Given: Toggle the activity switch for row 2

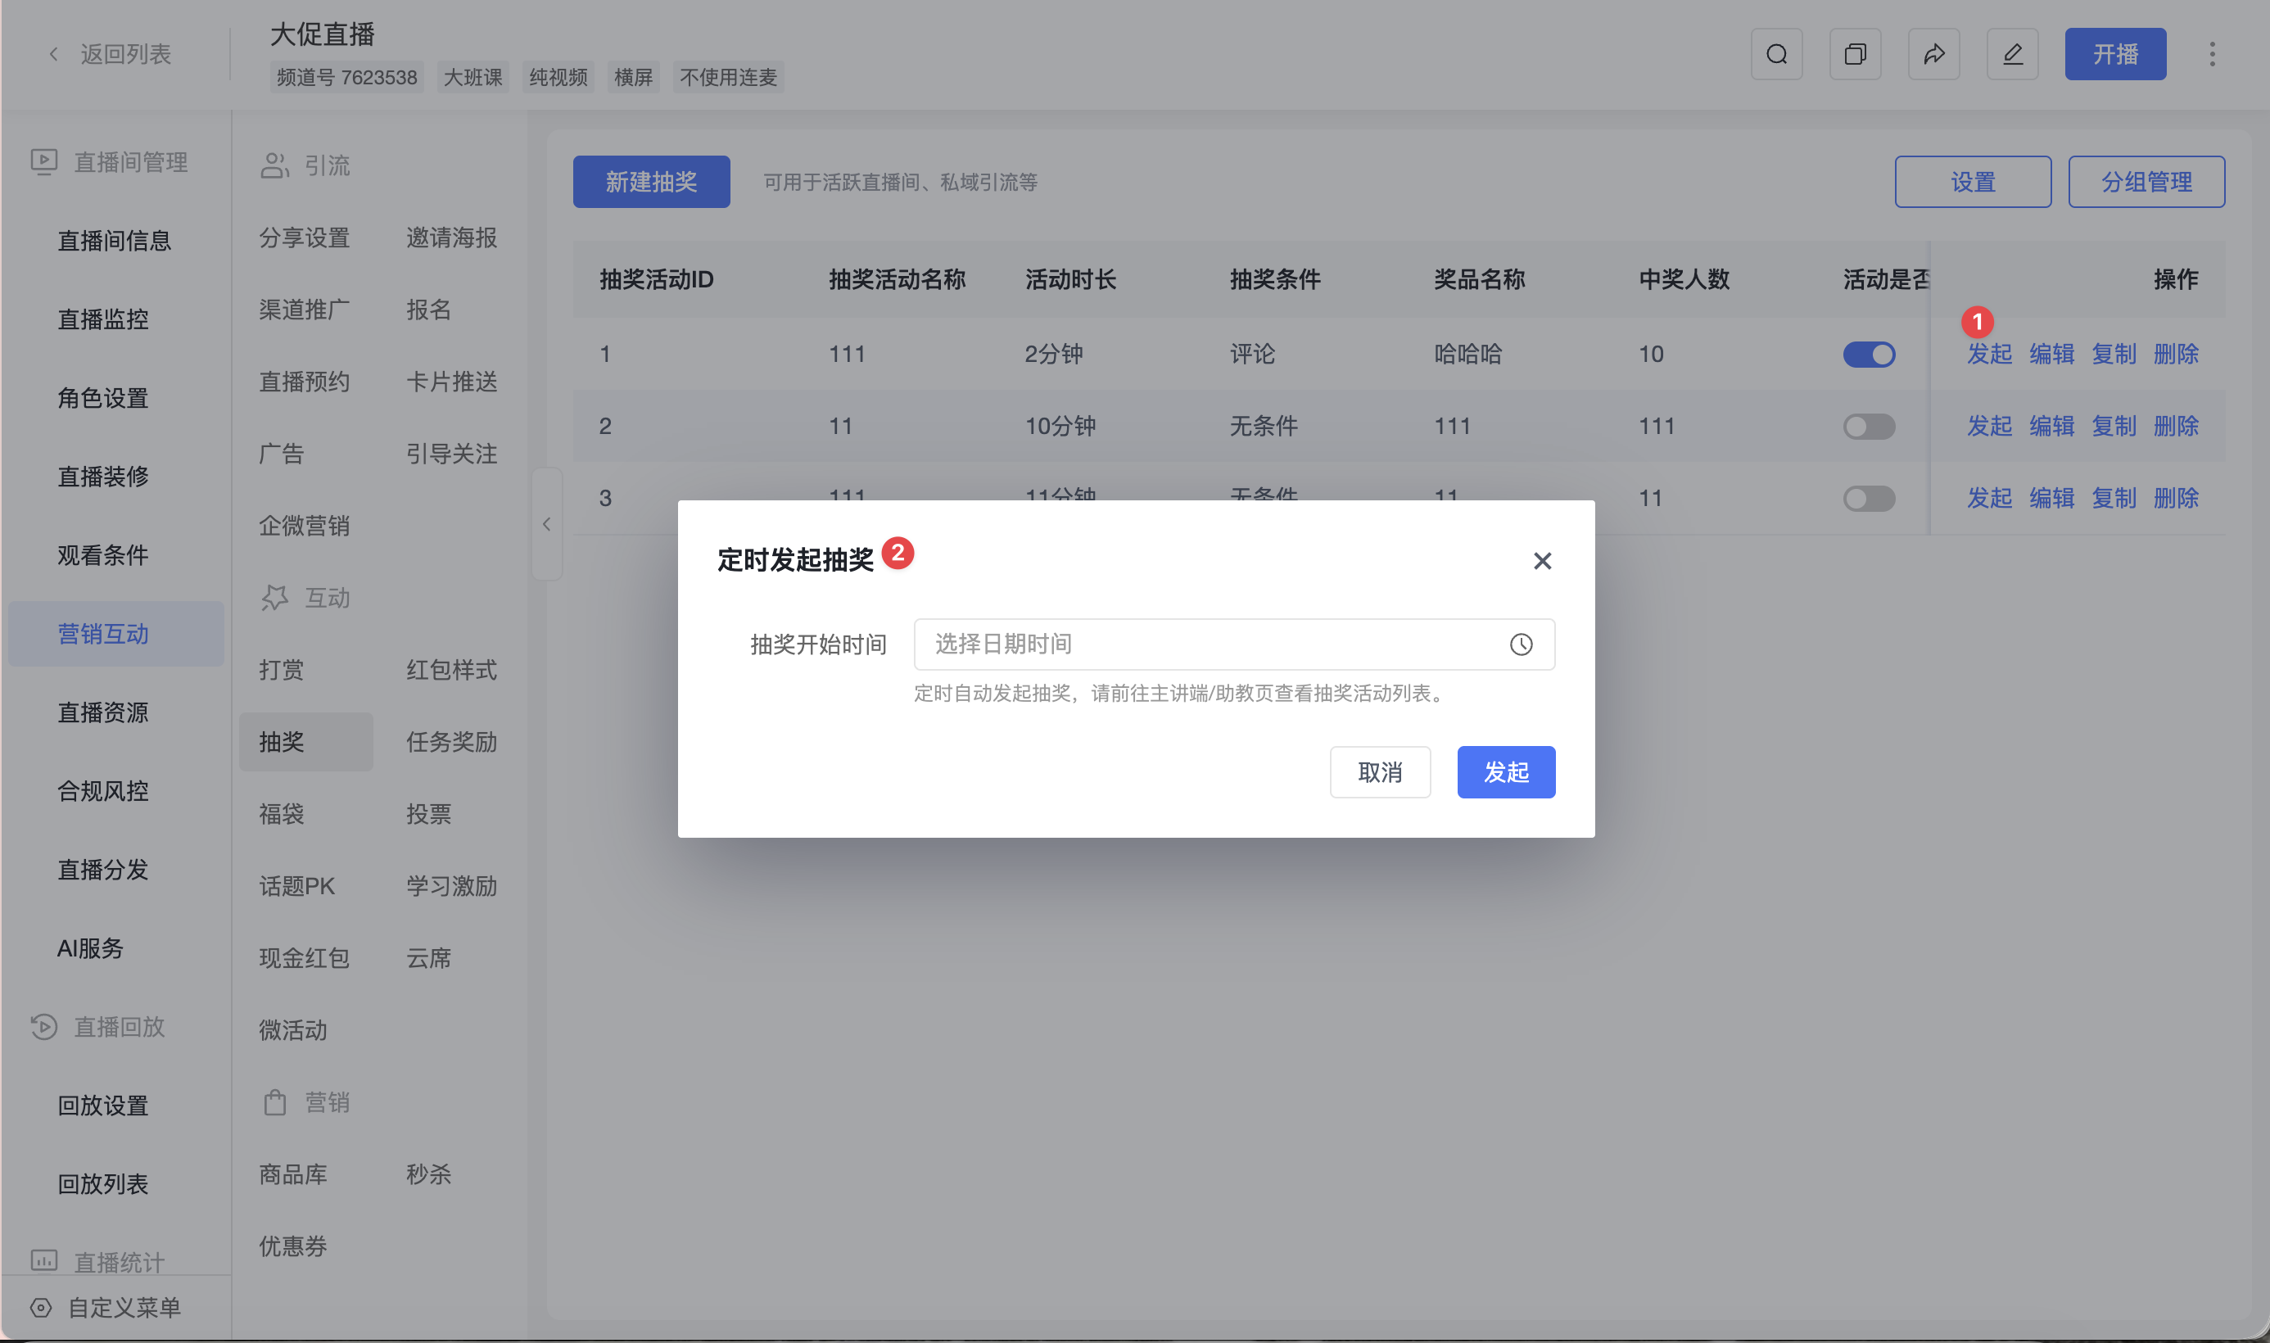Looking at the screenshot, I should [1870, 427].
